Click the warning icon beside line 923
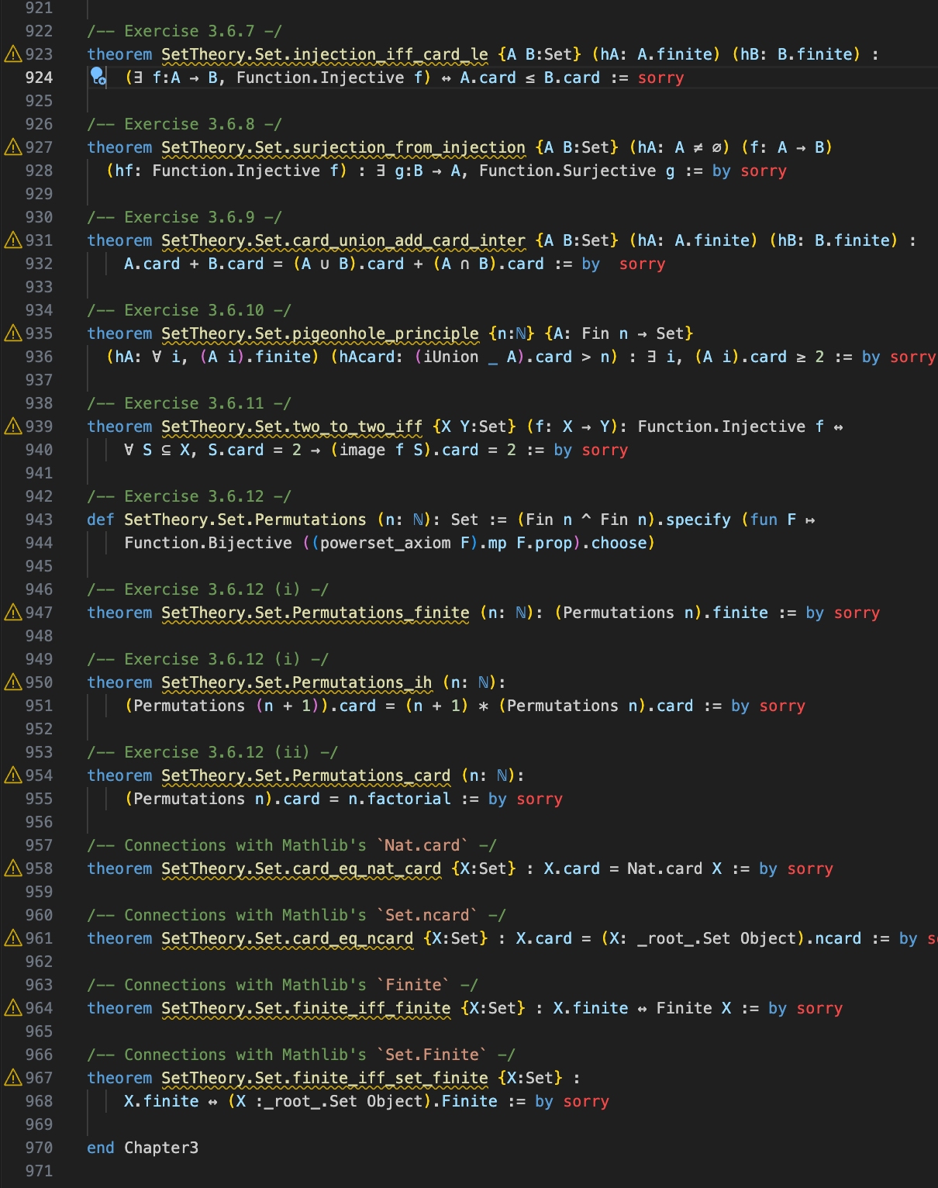The image size is (938, 1188). click(x=13, y=54)
